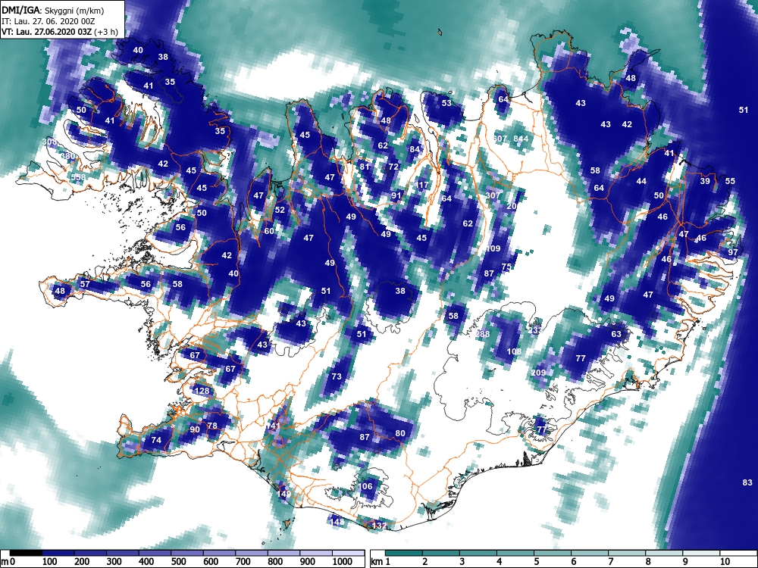Click the visibility value '558' in the Westfjords
The image size is (758, 568).
78,177
